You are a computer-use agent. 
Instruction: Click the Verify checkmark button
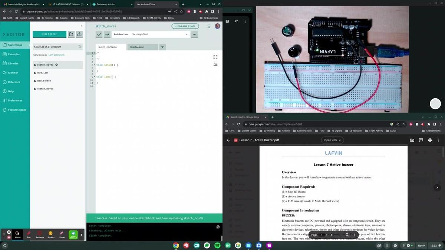point(99,34)
